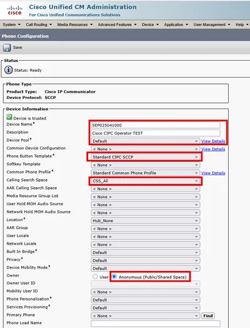The width and height of the screenshot is (250, 328).
Task: Open the Device Pool dropdown
Action: 146,141
